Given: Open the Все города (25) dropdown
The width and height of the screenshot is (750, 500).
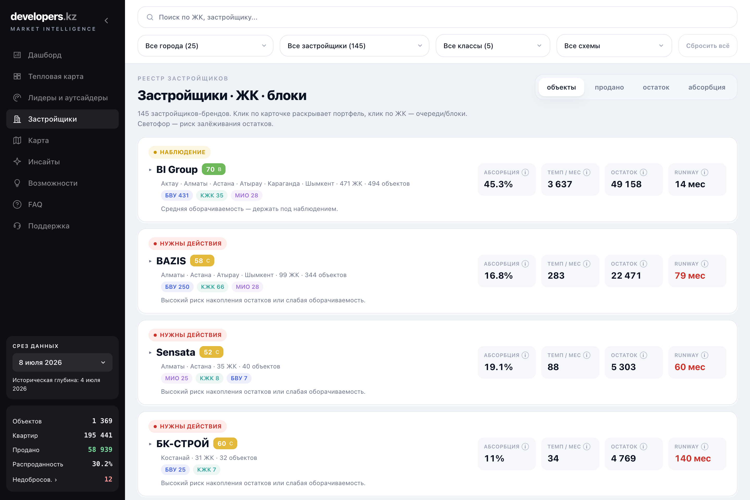Looking at the screenshot, I should 205,46.
